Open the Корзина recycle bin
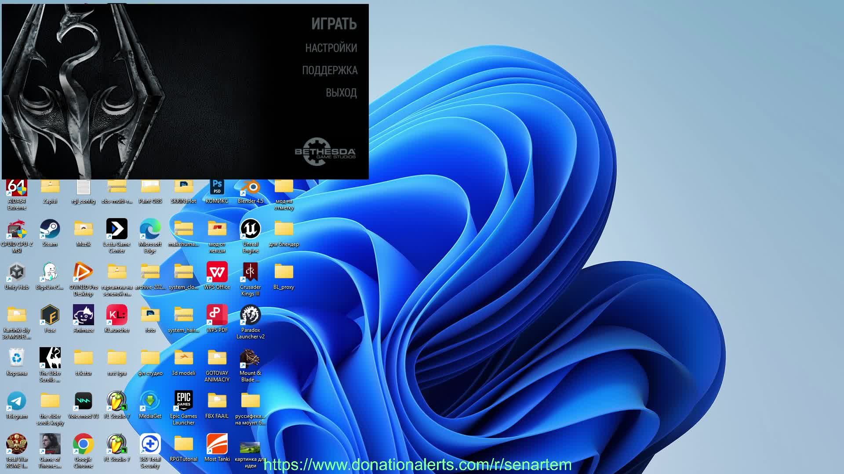Screen dimensions: 844x474 pos(17,362)
